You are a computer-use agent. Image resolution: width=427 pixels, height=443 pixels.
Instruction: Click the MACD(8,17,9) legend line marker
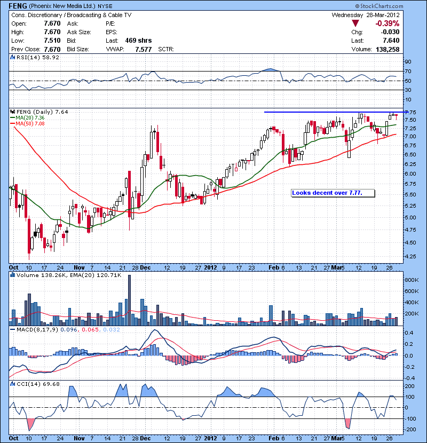pyautogui.click(x=12, y=329)
